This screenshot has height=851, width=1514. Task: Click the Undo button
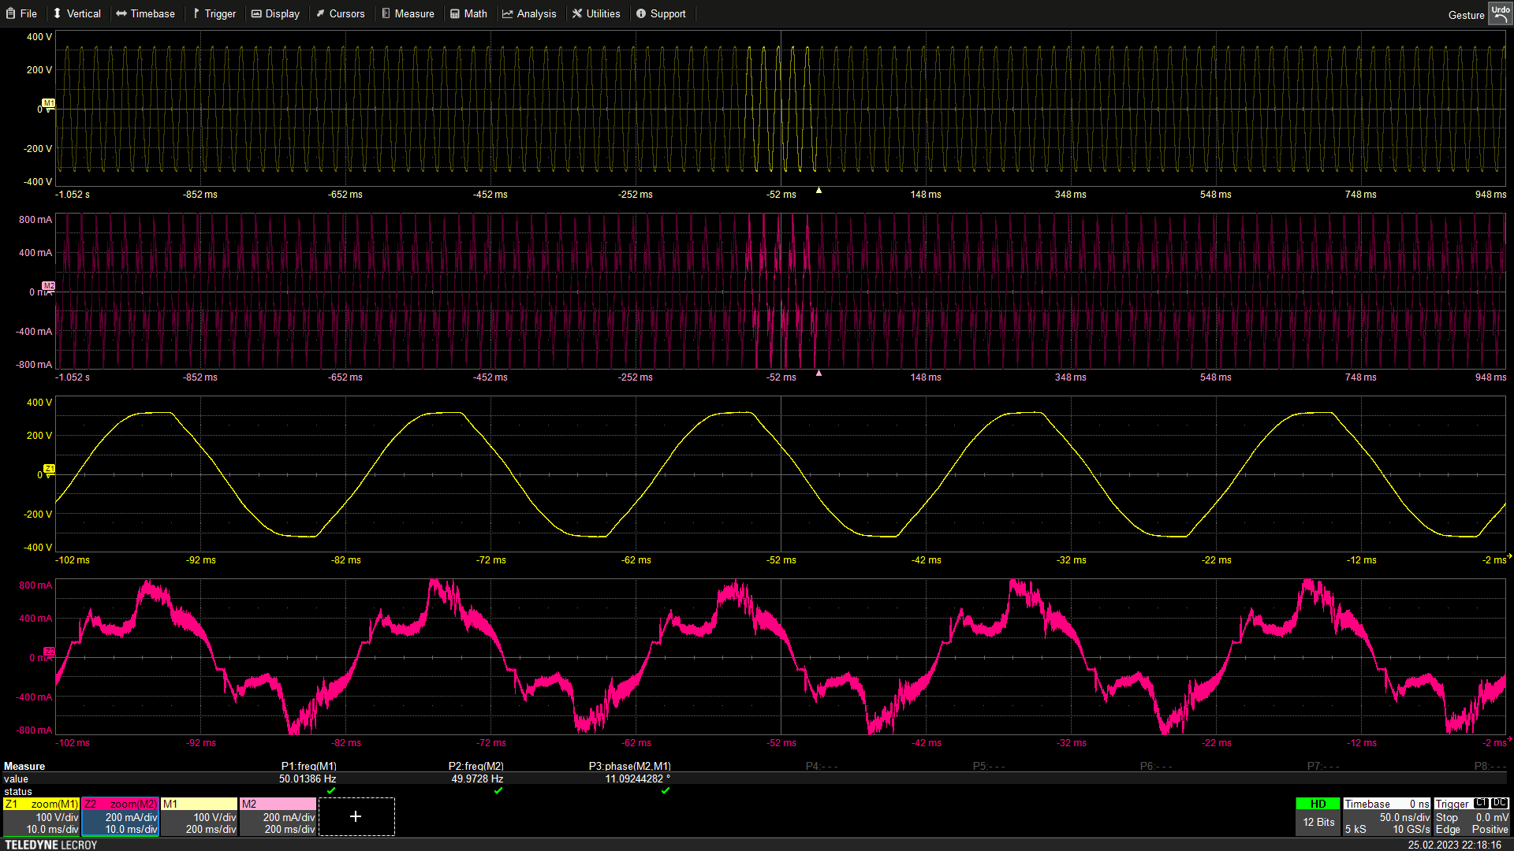(1500, 13)
